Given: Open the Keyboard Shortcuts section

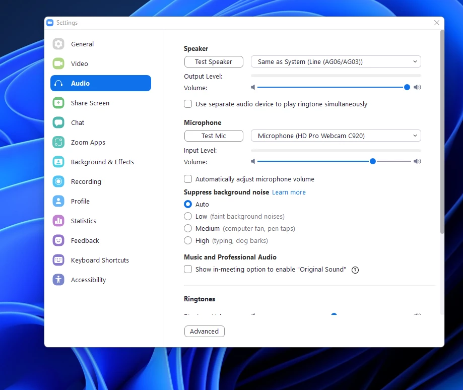Looking at the screenshot, I should (101, 260).
